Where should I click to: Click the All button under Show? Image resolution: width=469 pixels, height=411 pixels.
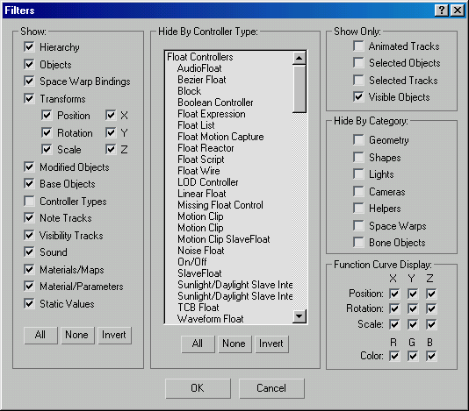click(40, 335)
